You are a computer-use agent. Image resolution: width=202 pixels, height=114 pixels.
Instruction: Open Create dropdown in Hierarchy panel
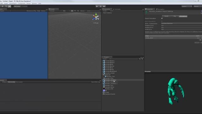[x=105, y=11]
